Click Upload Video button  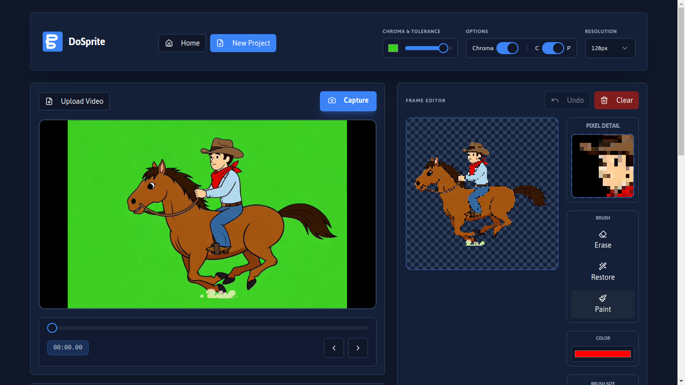[74, 101]
